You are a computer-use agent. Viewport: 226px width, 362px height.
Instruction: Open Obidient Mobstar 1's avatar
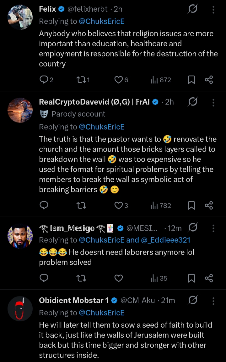(x=20, y=308)
